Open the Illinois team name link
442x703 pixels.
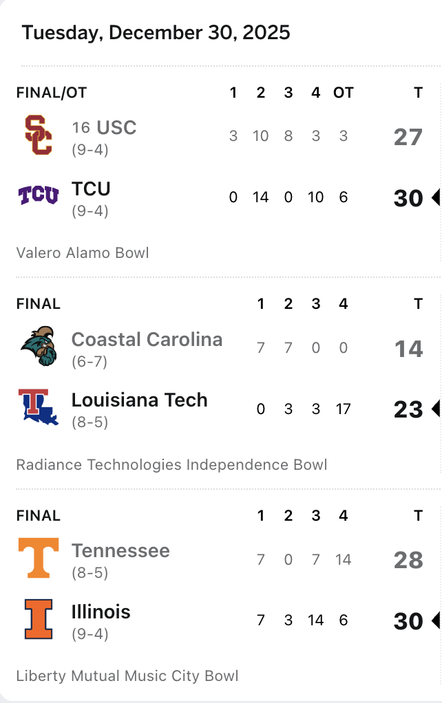(x=101, y=612)
